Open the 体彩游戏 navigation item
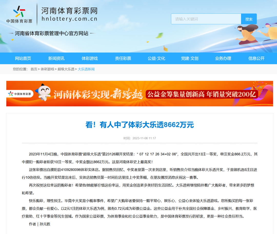This screenshot has width=277, height=234. (90, 58)
